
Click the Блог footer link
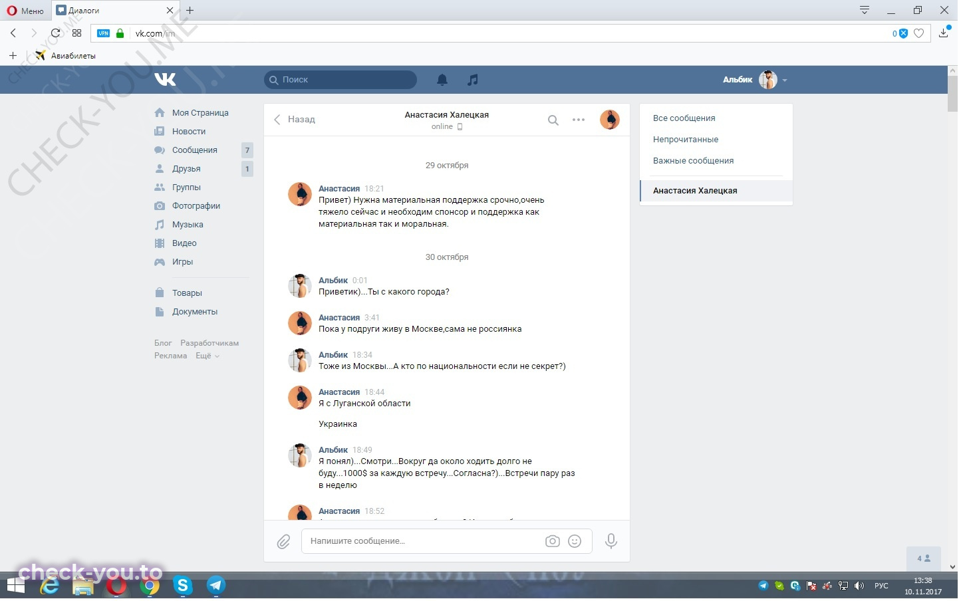tap(163, 344)
